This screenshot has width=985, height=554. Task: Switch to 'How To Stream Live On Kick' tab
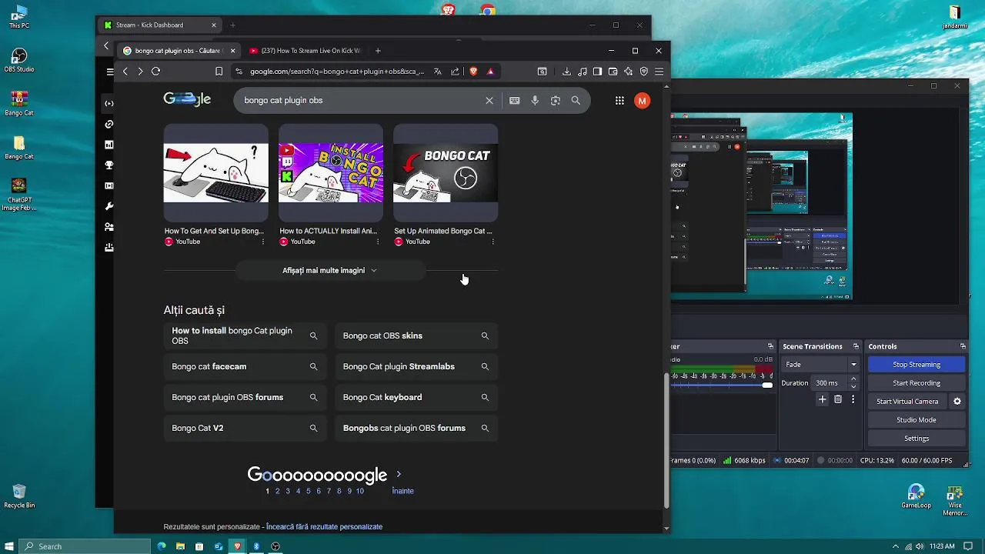point(305,51)
